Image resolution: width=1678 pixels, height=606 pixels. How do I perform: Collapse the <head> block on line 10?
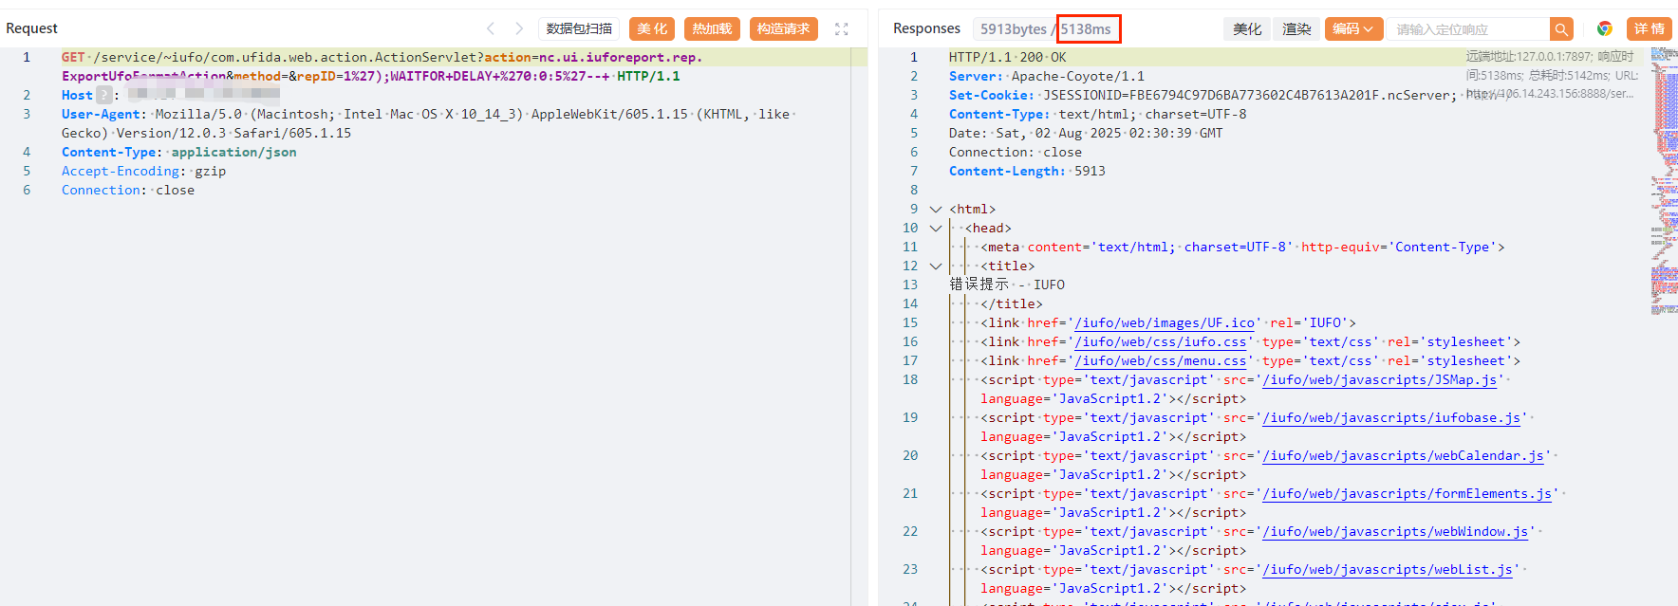click(x=935, y=228)
